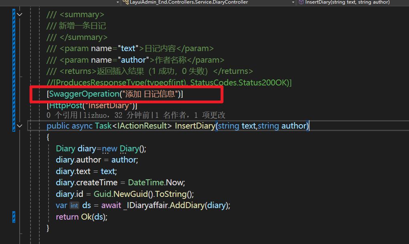Click the '/// <summary>' opening comment line
The width and height of the screenshot is (409, 244).
tap(75, 14)
